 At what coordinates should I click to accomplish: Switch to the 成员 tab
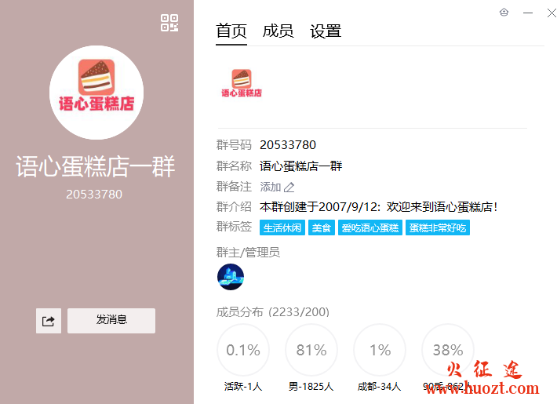click(278, 31)
